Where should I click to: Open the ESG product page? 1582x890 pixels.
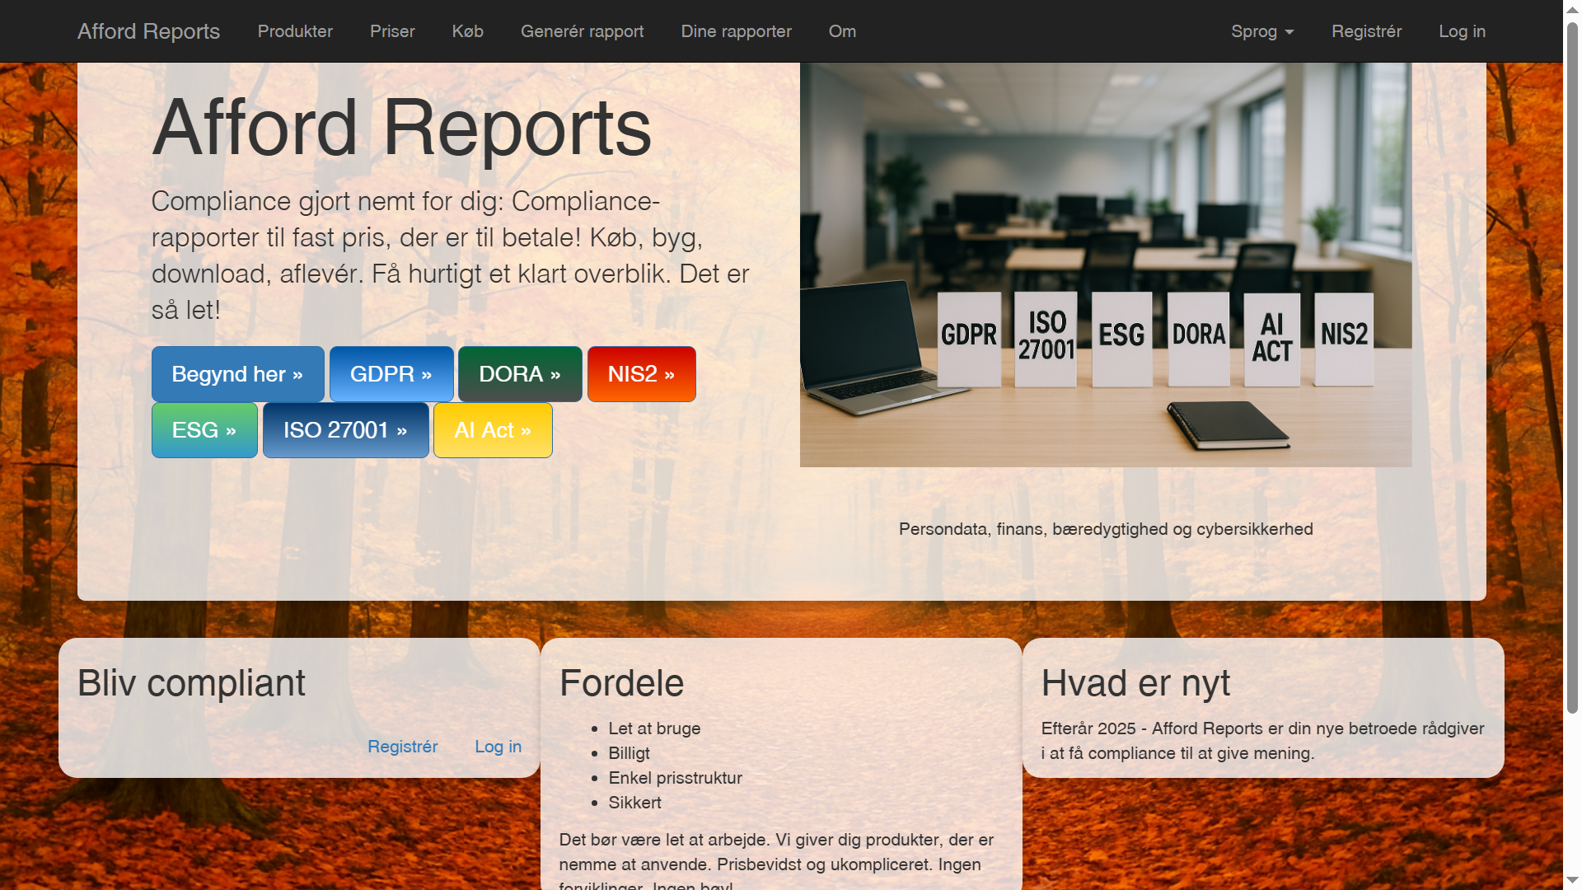tap(204, 429)
